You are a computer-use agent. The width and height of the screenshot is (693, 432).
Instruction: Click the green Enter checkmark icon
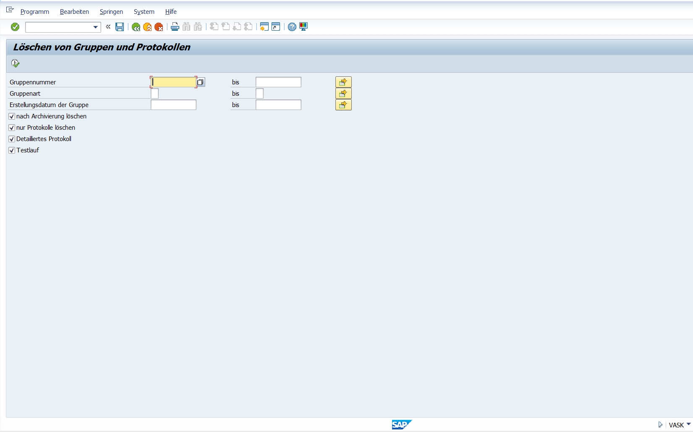click(x=15, y=27)
